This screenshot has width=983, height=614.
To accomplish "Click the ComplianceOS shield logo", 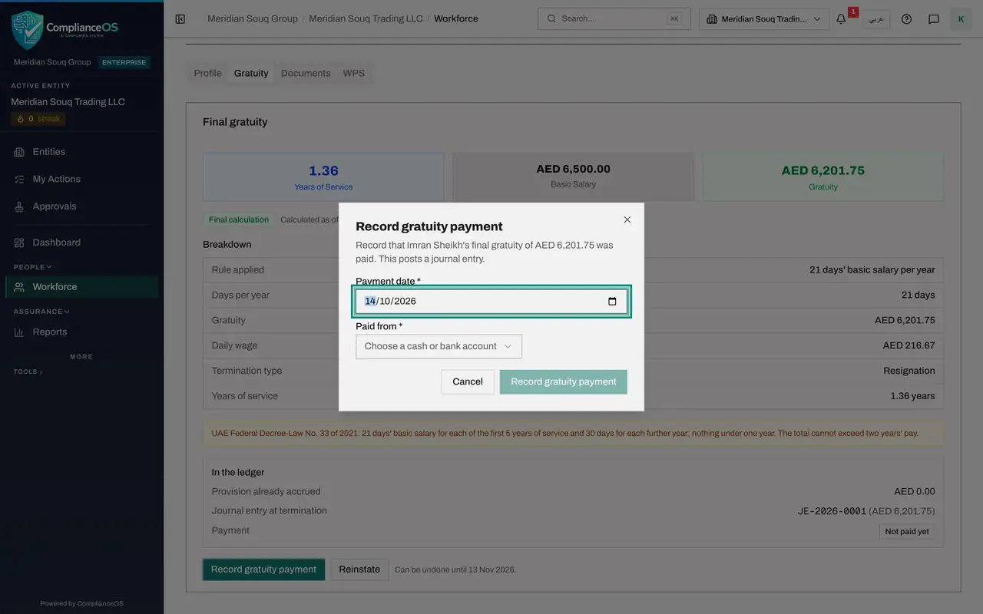I will (27, 30).
